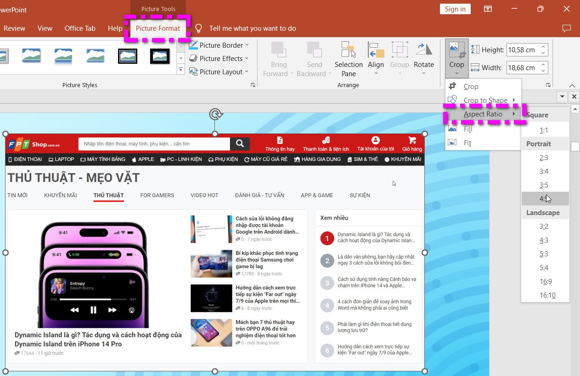Click the Width input field
This screenshot has height=376, width=580.
click(x=524, y=67)
